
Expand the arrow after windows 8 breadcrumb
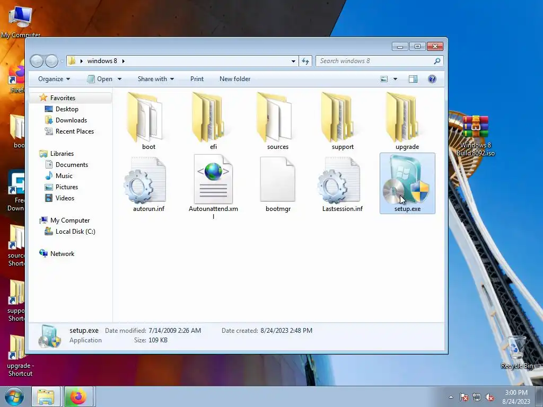[x=123, y=61]
